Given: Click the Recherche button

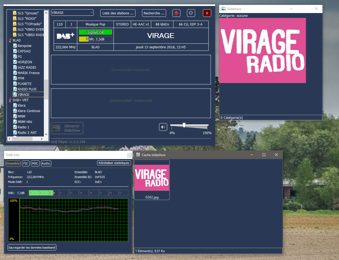Looking at the screenshot, I should tap(154, 13).
